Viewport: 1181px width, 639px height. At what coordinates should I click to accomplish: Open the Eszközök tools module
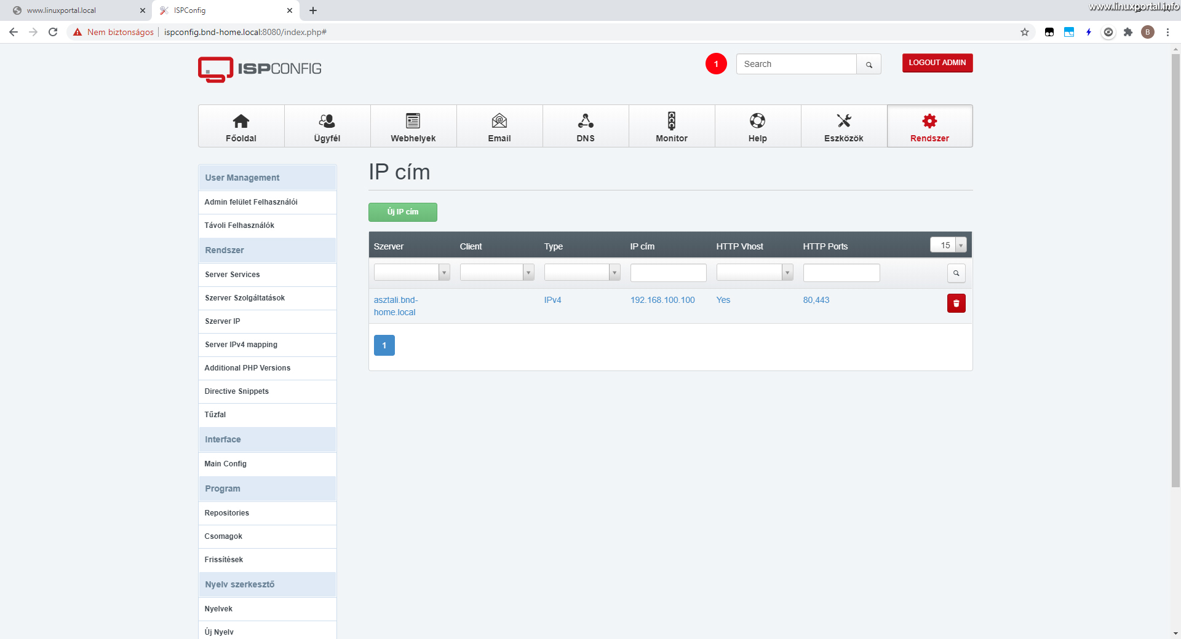844,127
